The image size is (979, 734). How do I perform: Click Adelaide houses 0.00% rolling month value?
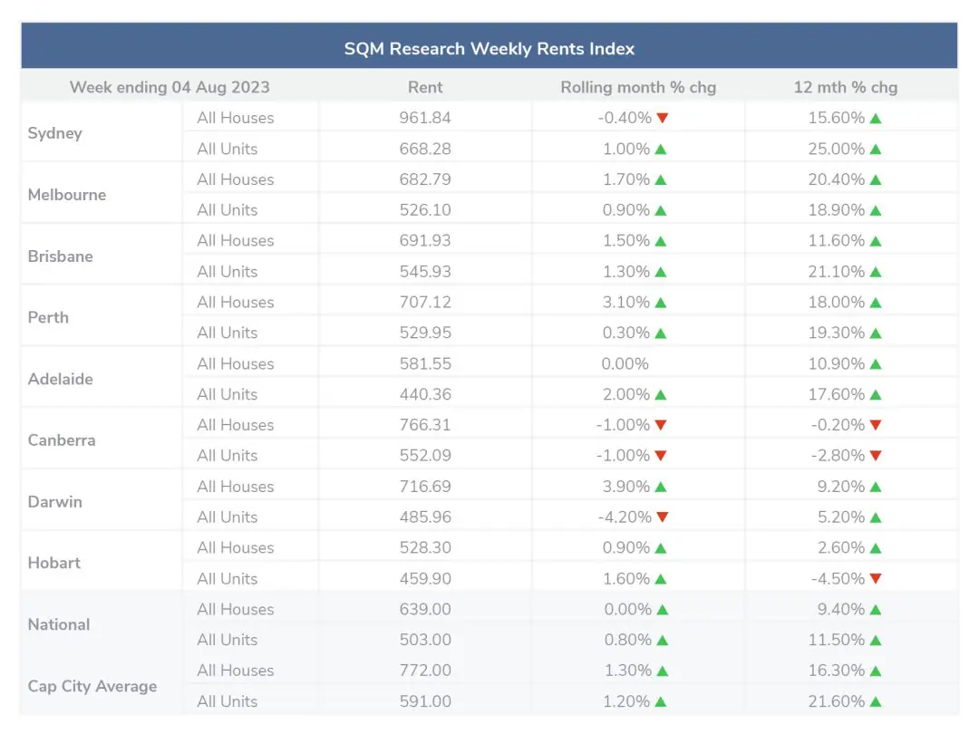pyautogui.click(x=625, y=363)
